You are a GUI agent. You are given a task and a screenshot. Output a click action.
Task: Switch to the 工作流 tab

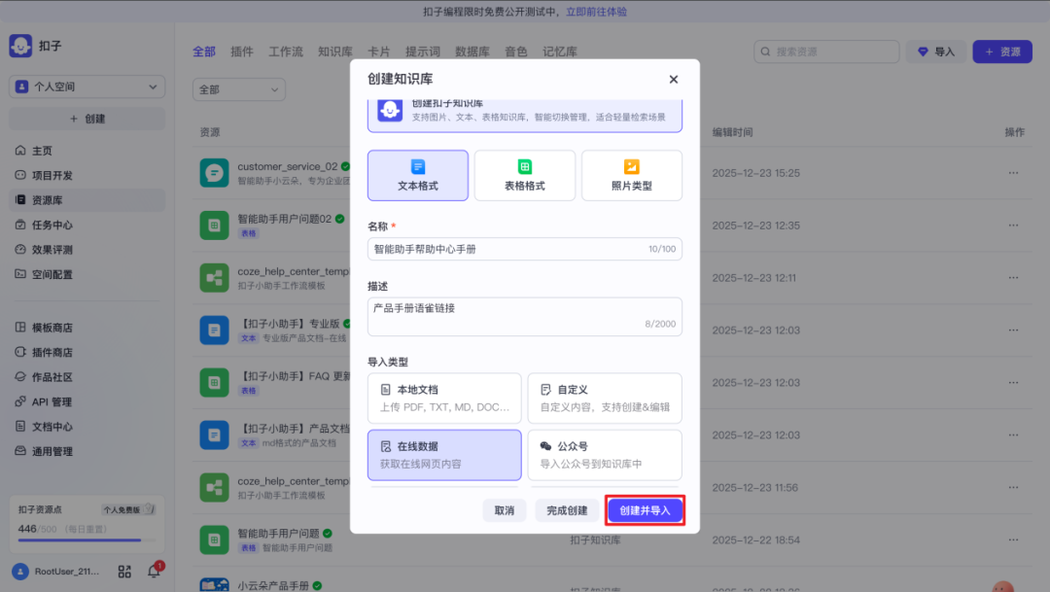coord(286,52)
